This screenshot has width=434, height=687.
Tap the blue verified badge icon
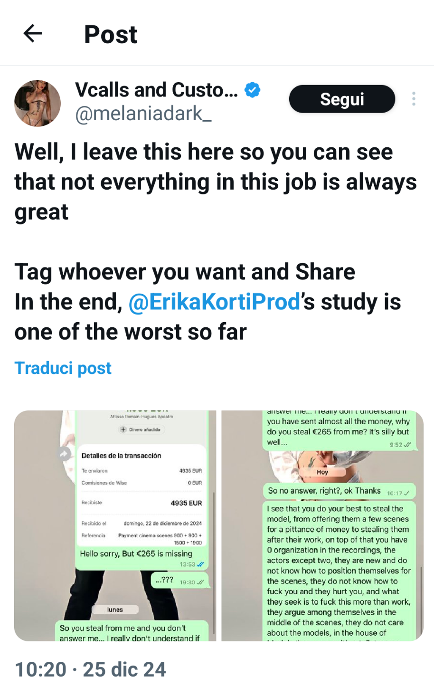click(x=252, y=90)
